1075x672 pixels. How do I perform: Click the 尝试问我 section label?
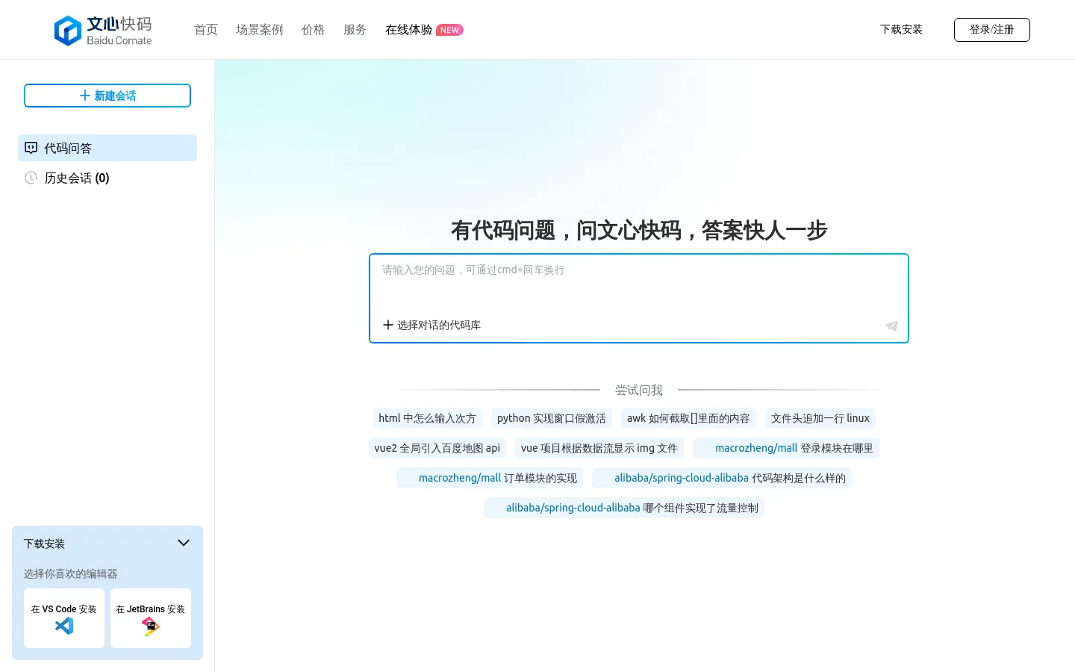click(x=639, y=390)
